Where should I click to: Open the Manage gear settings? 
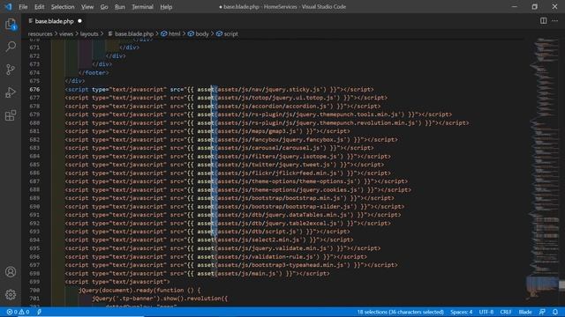(11, 295)
